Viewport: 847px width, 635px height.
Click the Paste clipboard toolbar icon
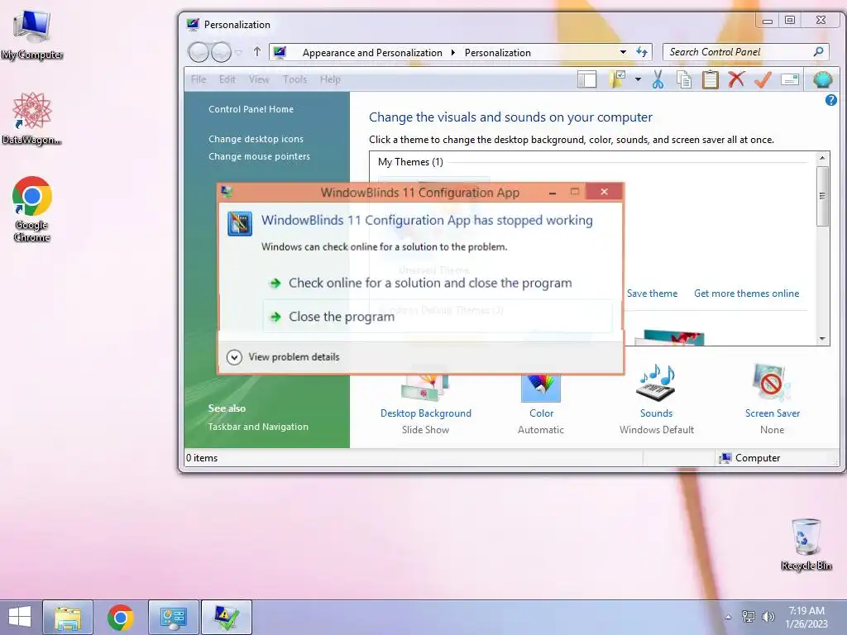(x=710, y=80)
